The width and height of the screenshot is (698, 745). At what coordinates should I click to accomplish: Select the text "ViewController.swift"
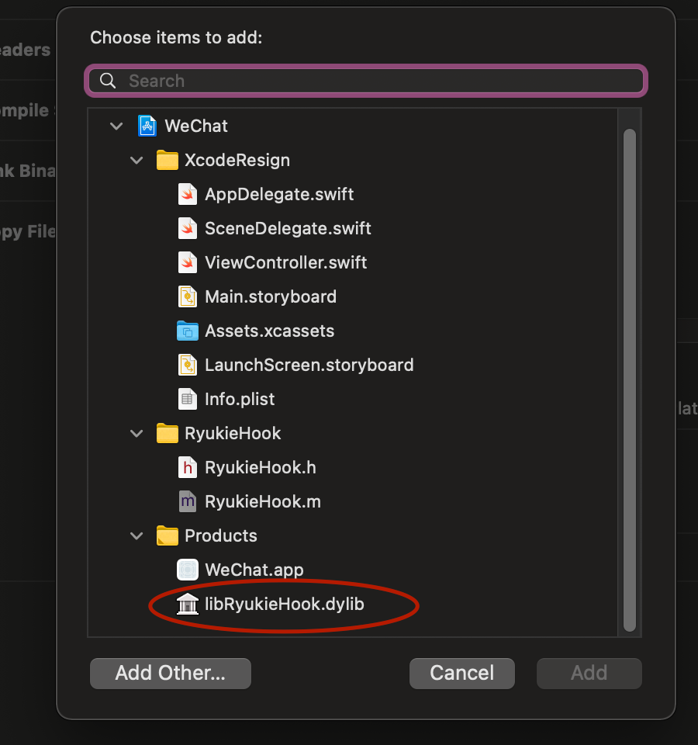(286, 263)
